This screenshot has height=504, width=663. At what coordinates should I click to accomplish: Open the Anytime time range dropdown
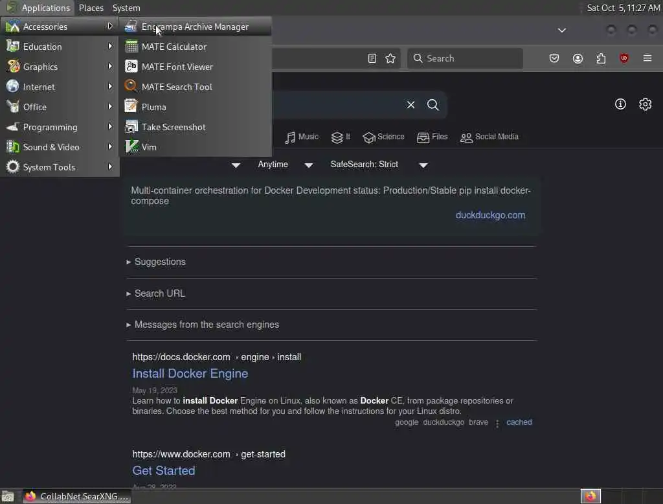click(286, 165)
